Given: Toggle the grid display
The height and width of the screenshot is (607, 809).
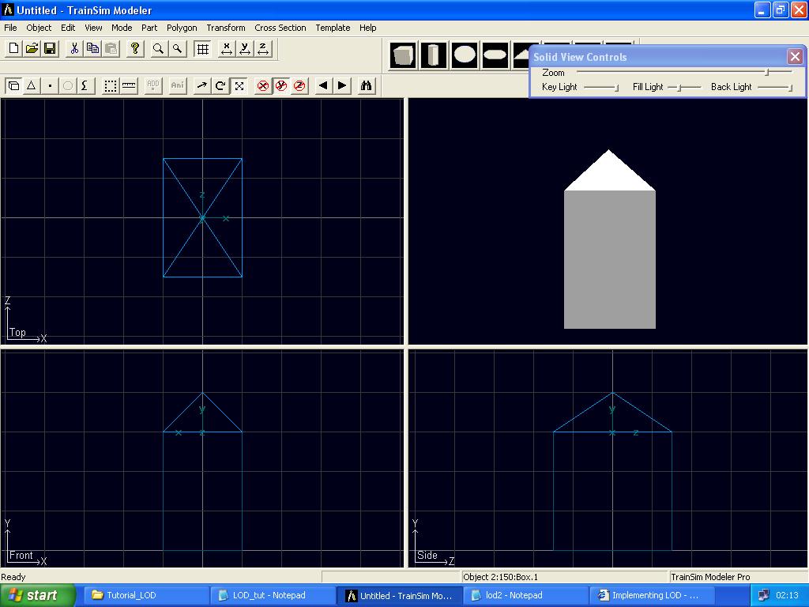Looking at the screenshot, I should (201, 48).
